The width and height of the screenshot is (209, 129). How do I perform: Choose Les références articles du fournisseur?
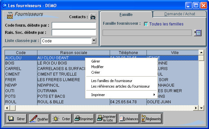click(120, 86)
